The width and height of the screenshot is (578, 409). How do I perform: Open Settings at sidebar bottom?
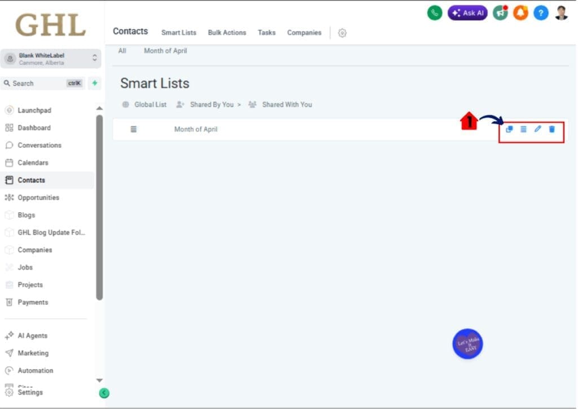coord(30,393)
